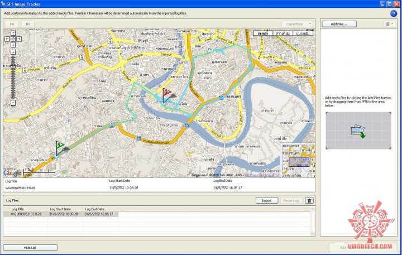Pan the map left
Image resolution: width=402 pixels, height=255 pixels.
(7, 39)
